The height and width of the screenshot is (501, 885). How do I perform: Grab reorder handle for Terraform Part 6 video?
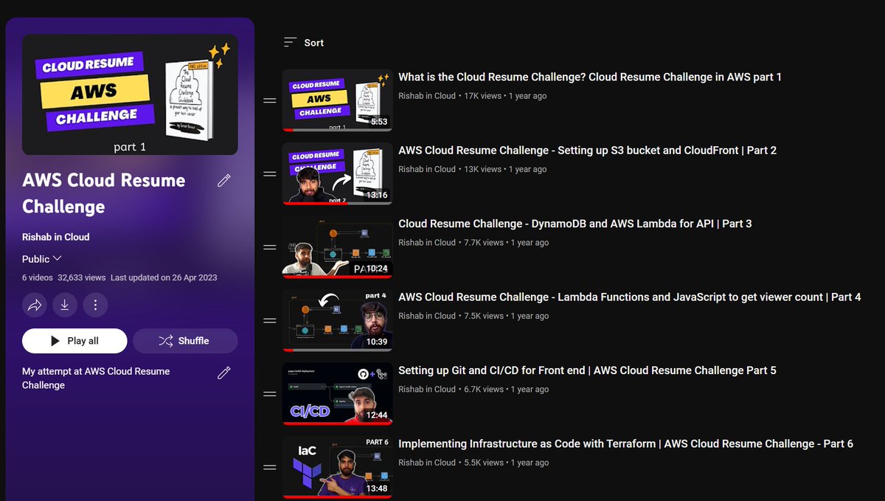(270, 467)
